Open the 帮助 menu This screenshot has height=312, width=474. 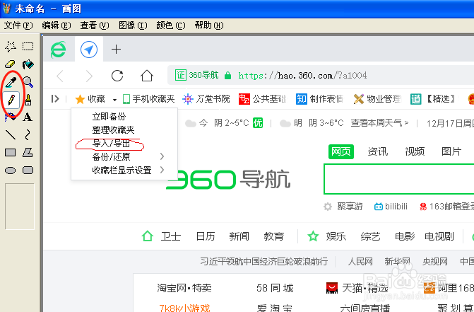click(x=209, y=25)
